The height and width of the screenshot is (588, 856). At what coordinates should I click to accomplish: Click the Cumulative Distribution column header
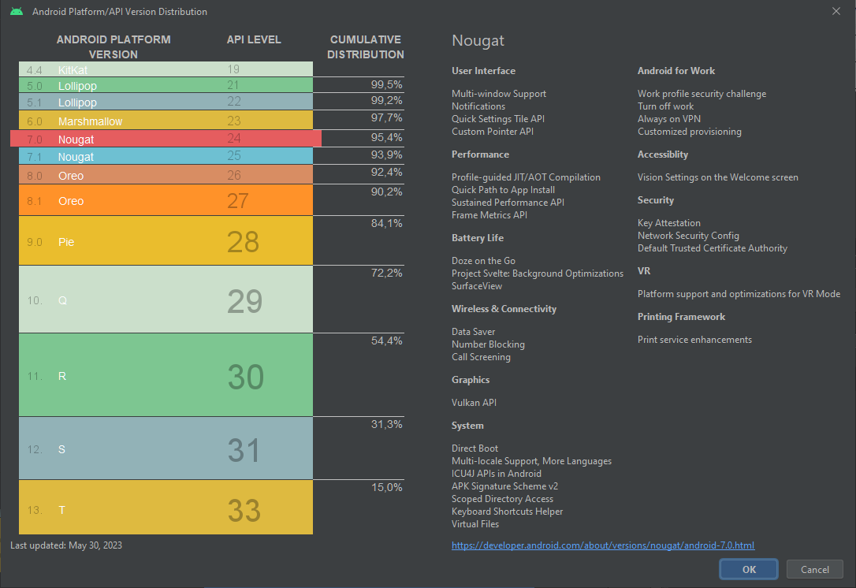[365, 47]
